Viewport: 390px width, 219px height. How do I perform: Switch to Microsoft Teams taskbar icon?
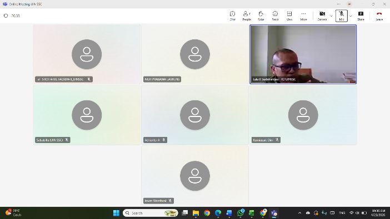274,213
